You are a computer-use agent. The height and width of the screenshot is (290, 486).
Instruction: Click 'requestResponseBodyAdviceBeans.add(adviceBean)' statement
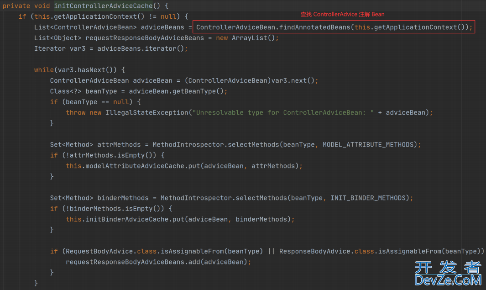[x=158, y=262]
